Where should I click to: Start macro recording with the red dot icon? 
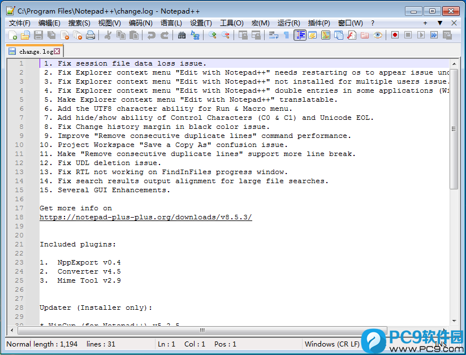(x=395, y=36)
